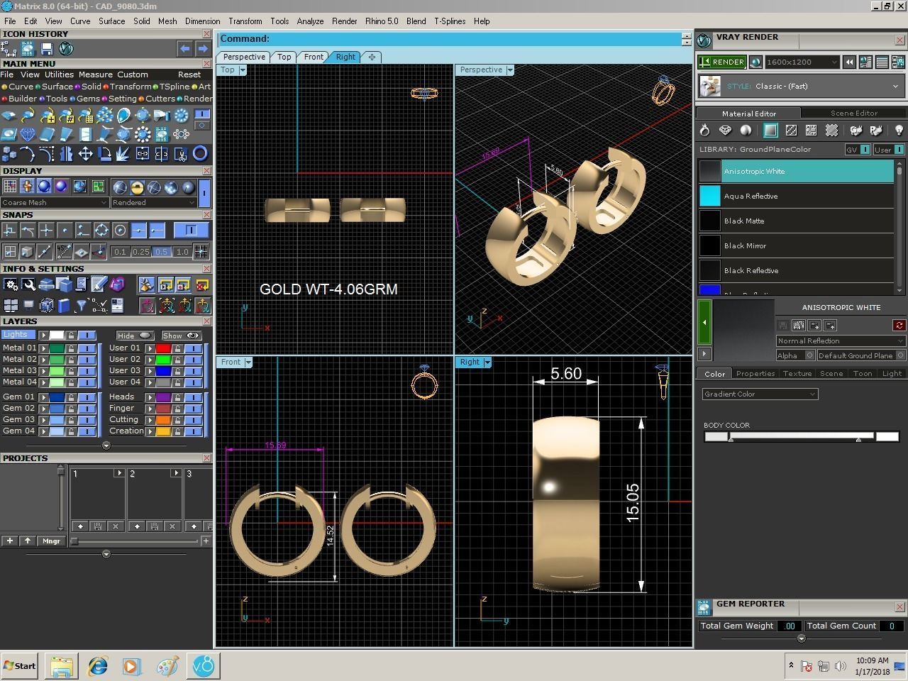The image size is (908, 681).
Task: Click the scissors cut tool icon
Action: [x=181, y=153]
